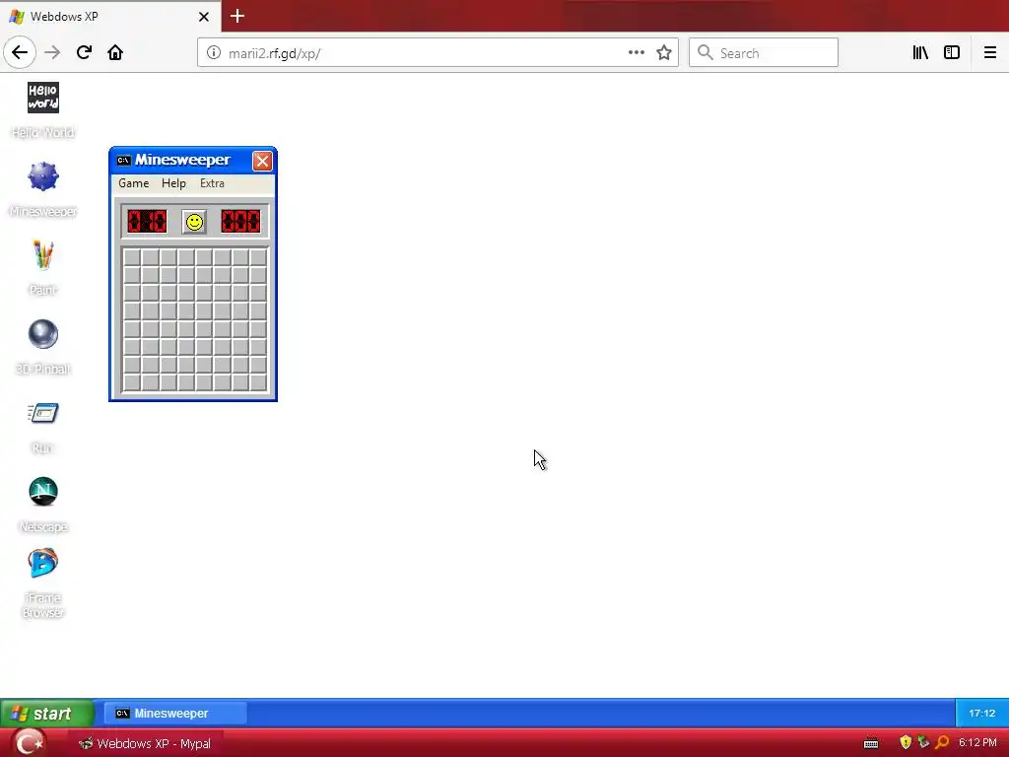
Task: Bookmark this page with the star icon
Action: point(664,53)
